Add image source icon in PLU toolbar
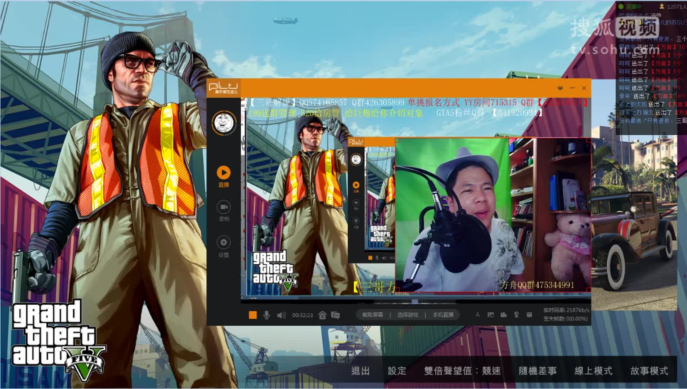 point(490,315)
